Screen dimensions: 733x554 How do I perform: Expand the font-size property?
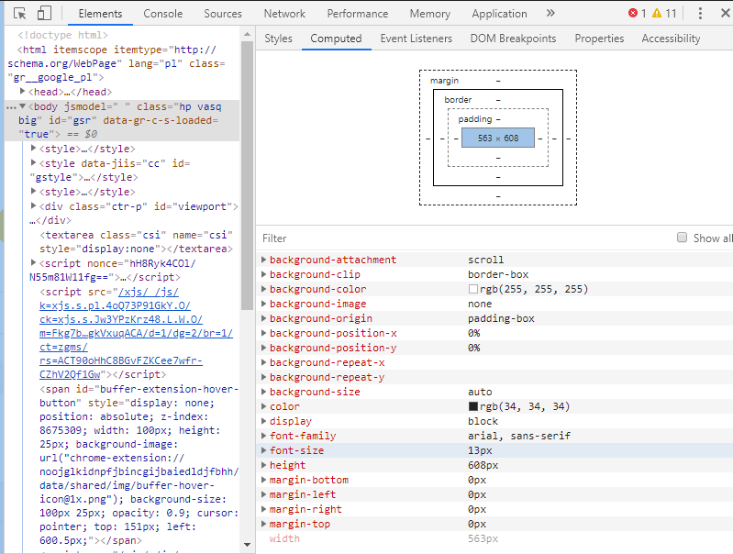(x=263, y=450)
